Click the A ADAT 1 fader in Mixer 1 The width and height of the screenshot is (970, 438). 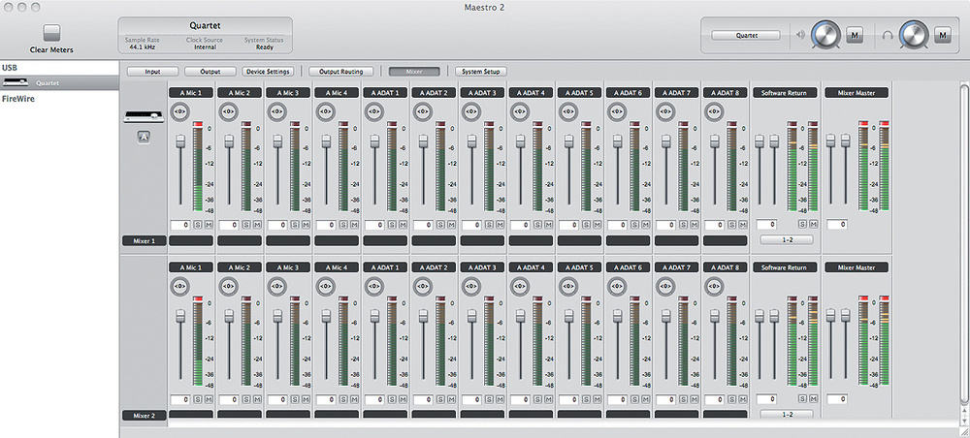[x=374, y=141]
